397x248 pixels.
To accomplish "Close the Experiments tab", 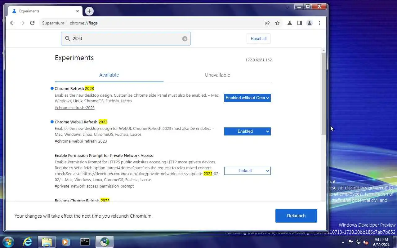I will point(78,11).
